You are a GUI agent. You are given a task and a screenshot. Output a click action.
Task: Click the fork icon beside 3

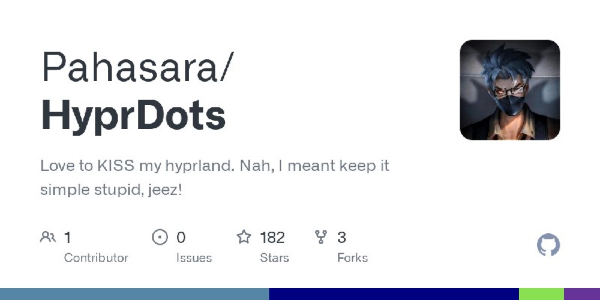(x=321, y=237)
